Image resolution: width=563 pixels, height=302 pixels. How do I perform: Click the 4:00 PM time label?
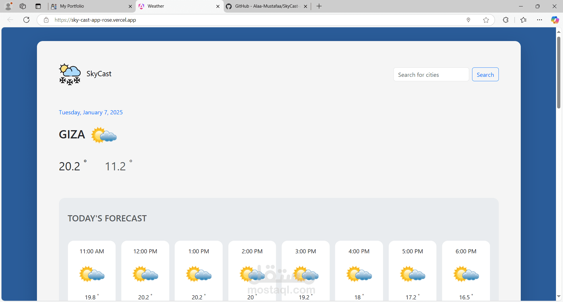(x=359, y=252)
